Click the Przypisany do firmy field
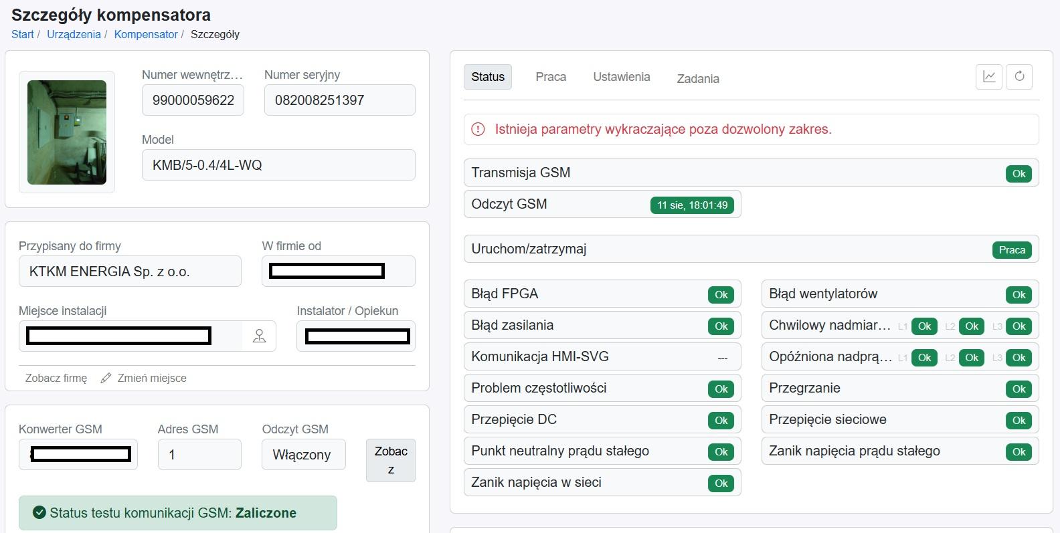 click(130, 272)
